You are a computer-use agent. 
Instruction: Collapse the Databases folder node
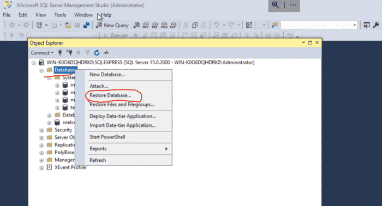pyautogui.click(x=41, y=70)
